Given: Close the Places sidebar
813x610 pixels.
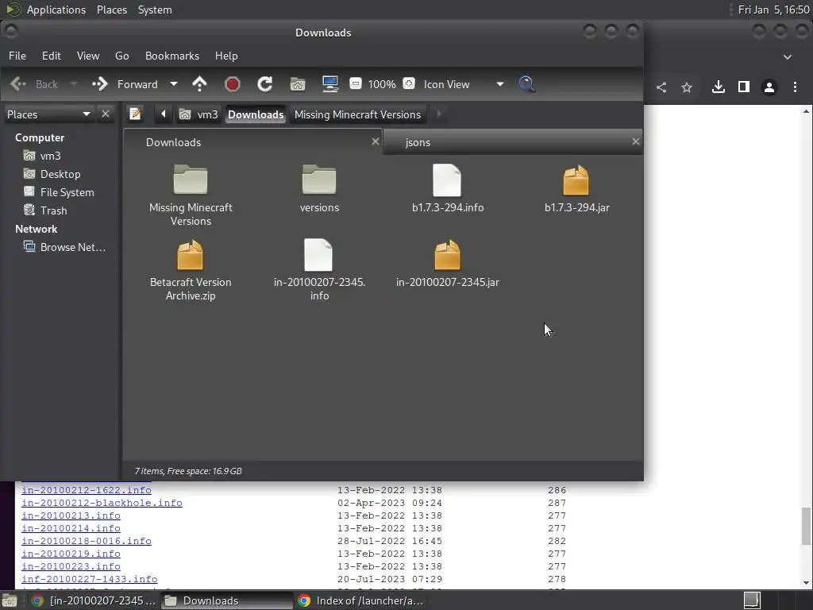Looking at the screenshot, I should click(x=106, y=114).
